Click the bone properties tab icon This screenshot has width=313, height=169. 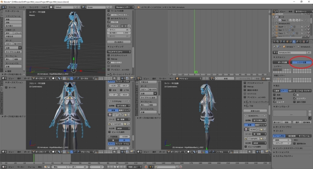pyautogui.click(x=297, y=41)
